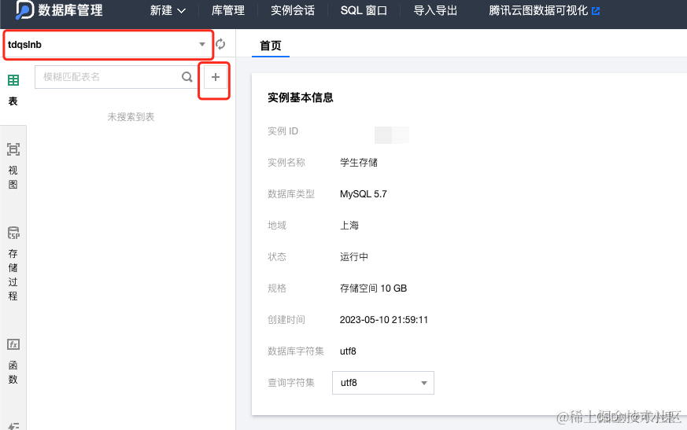
Task: Open the 实例会话 menu
Action: point(293,10)
